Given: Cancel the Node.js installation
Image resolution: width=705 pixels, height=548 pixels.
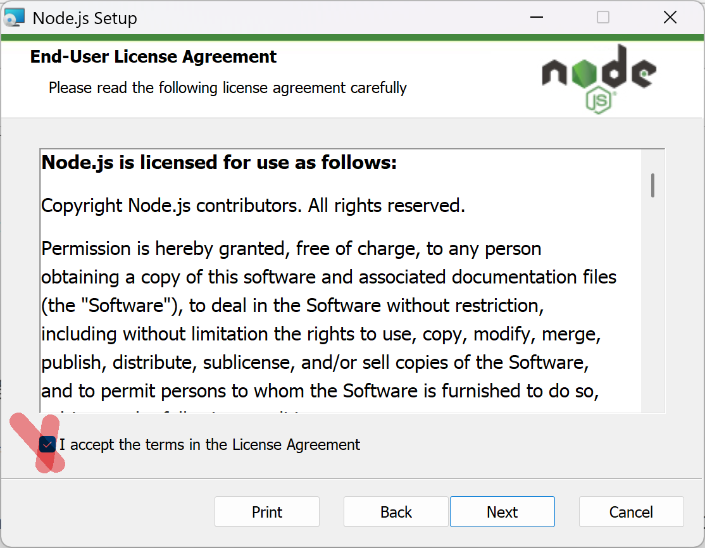Looking at the screenshot, I should click(x=631, y=512).
